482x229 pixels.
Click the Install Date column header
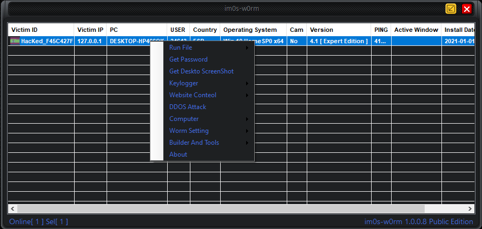click(458, 30)
